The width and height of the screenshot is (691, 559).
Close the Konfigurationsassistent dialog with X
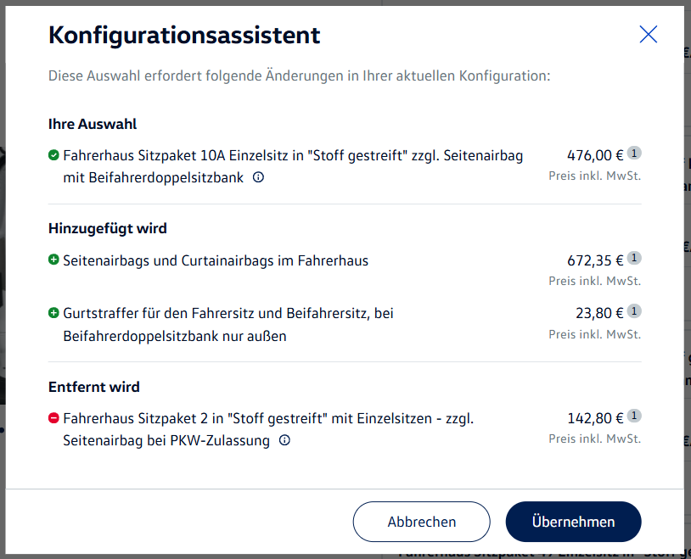[x=649, y=35]
